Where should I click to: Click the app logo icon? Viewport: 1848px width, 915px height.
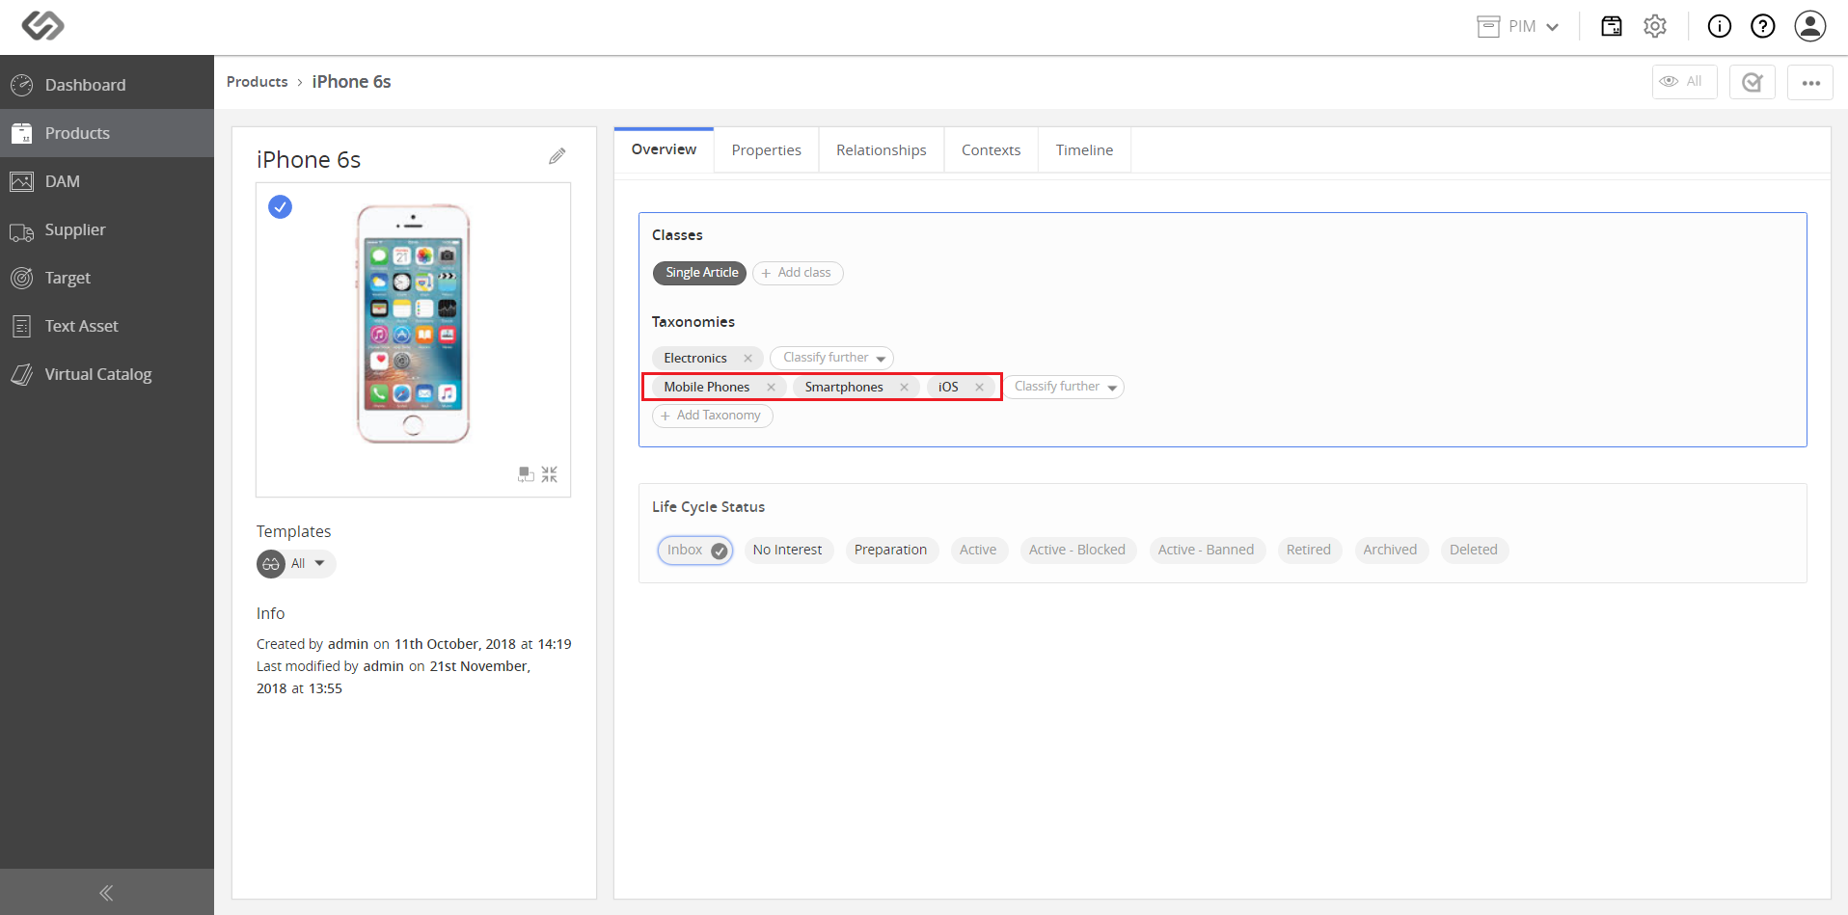coord(43,26)
